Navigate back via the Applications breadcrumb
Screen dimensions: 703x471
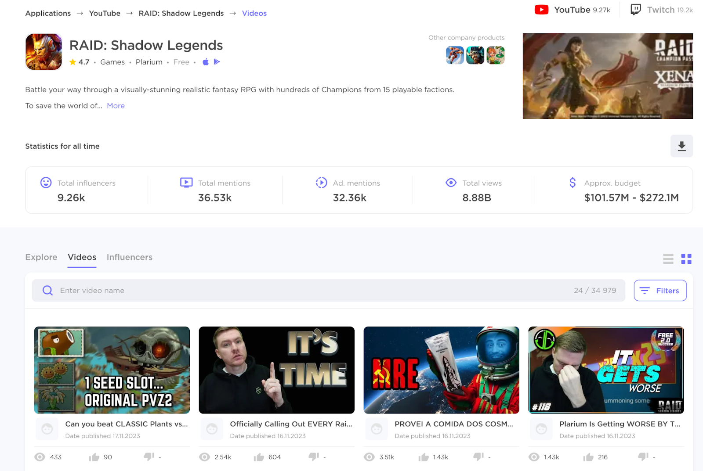pyautogui.click(x=48, y=13)
